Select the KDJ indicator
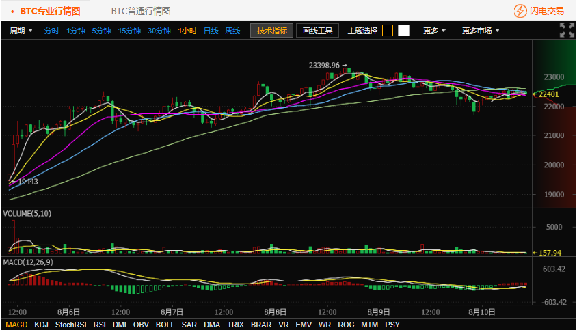The image size is (577, 330). pyautogui.click(x=42, y=325)
